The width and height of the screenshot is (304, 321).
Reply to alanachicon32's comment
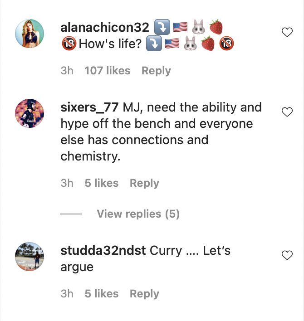point(156,71)
